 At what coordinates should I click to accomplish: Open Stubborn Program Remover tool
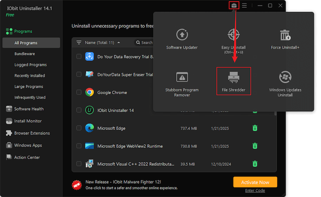point(182,84)
